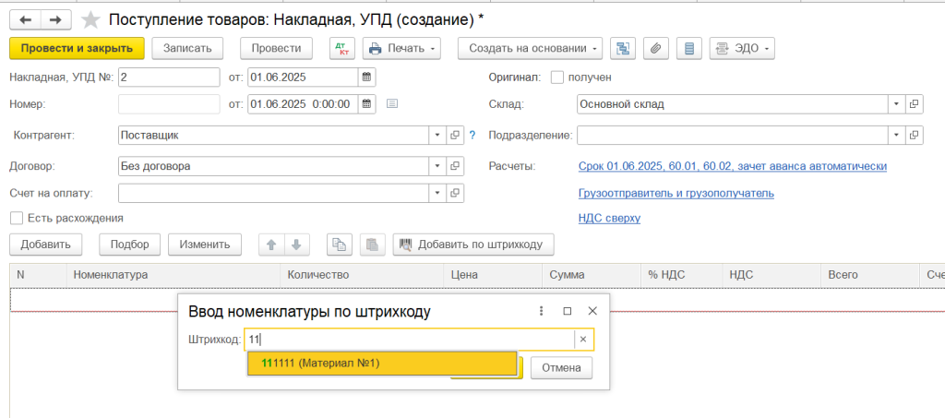Click the paperclip attached files icon

[655, 48]
